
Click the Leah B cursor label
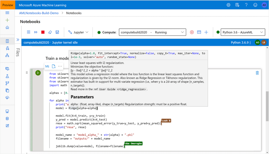[166, 121]
